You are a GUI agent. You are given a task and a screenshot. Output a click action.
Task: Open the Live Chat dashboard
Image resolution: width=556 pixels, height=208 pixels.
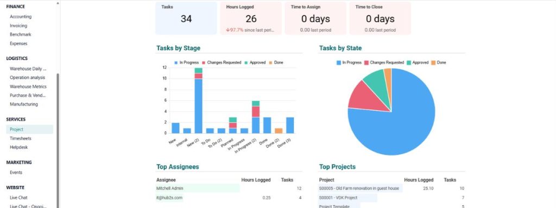(x=18, y=197)
